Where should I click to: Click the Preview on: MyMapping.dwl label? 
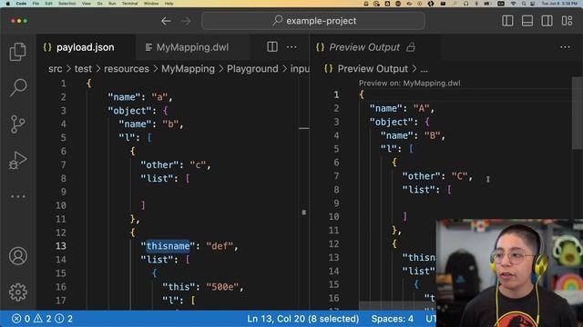coord(409,83)
